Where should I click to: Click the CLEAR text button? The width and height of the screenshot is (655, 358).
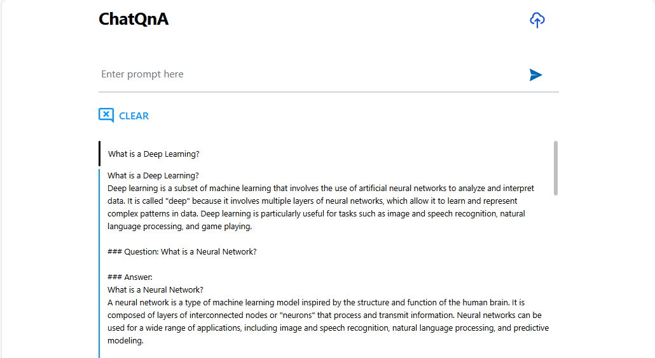[x=134, y=116]
